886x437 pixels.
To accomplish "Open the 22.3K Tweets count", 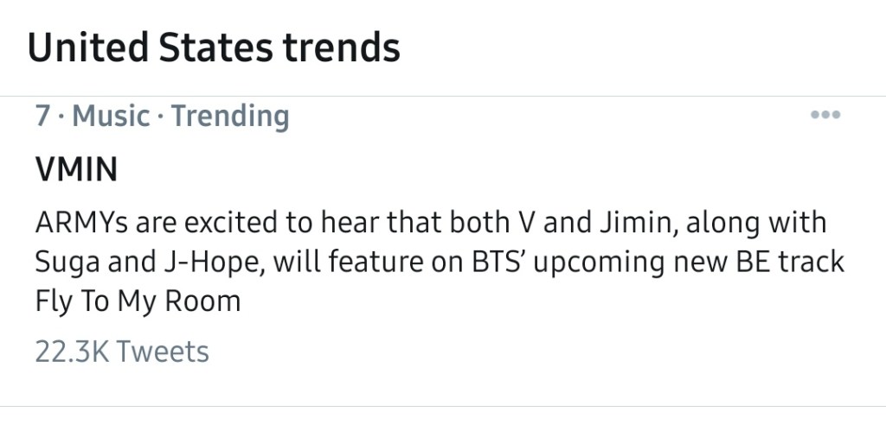I will coord(122,351).
